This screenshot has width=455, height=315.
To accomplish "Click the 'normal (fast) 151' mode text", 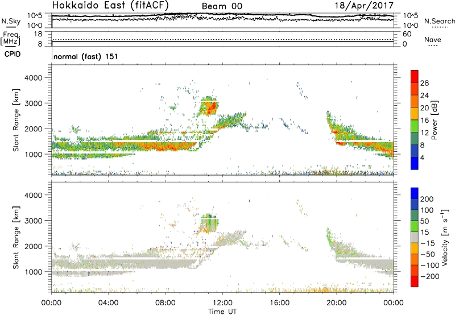I will point(86,56).
